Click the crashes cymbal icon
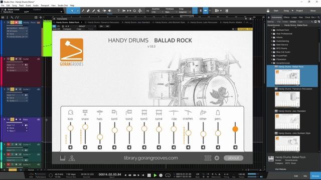321x180 pixels. pyautogui.click(x=188, y=112)
